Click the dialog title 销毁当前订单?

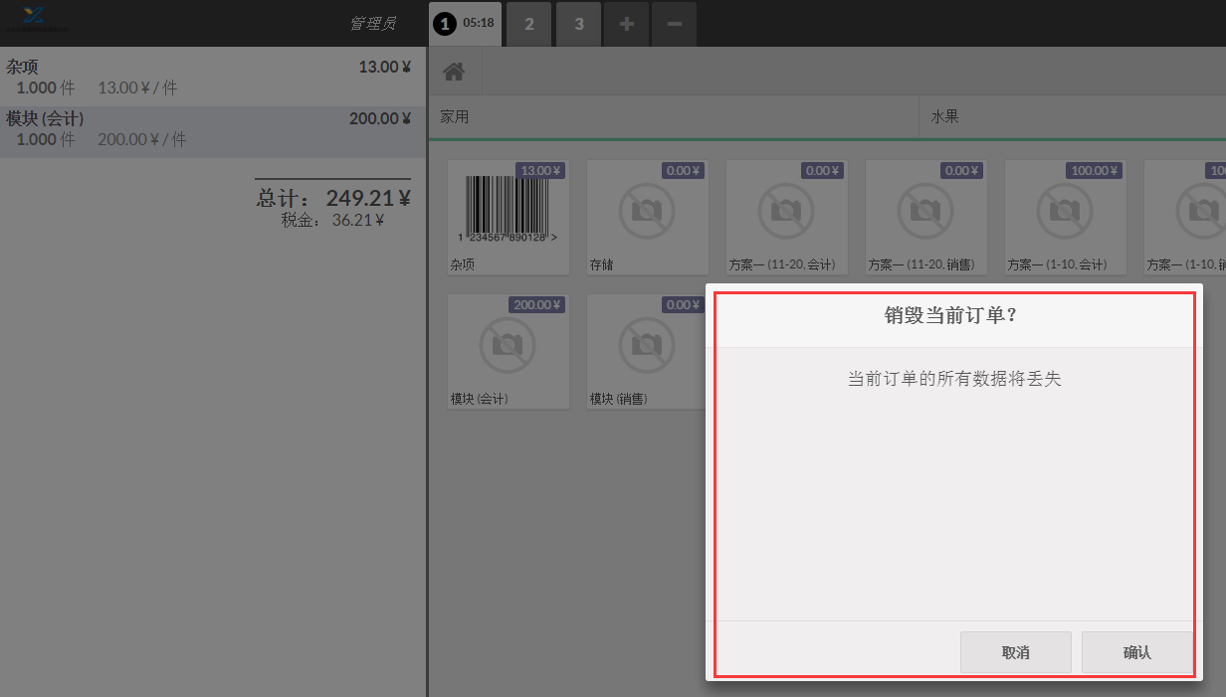coord(950,316)
